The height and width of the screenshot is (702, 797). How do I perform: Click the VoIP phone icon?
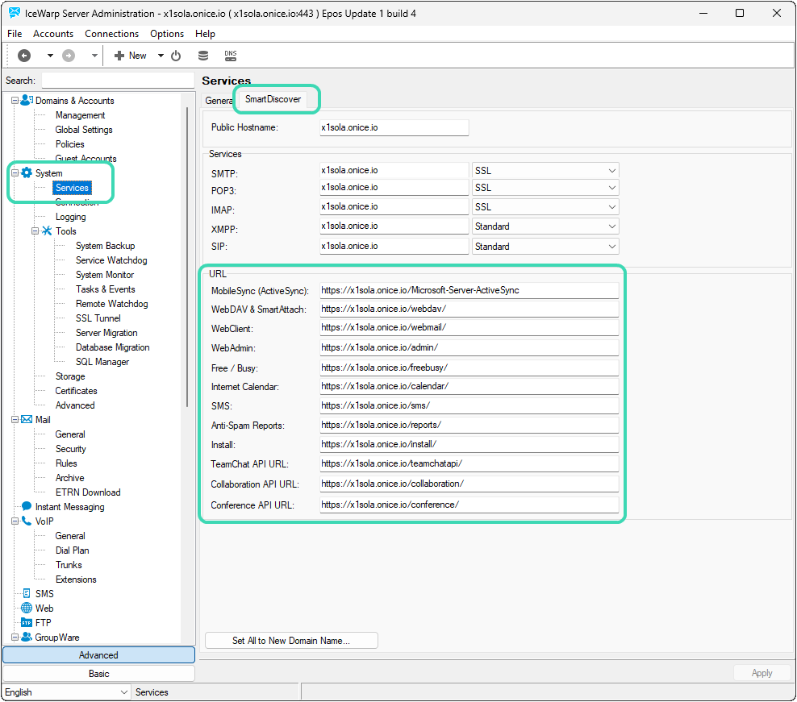(x=27, y=521)
